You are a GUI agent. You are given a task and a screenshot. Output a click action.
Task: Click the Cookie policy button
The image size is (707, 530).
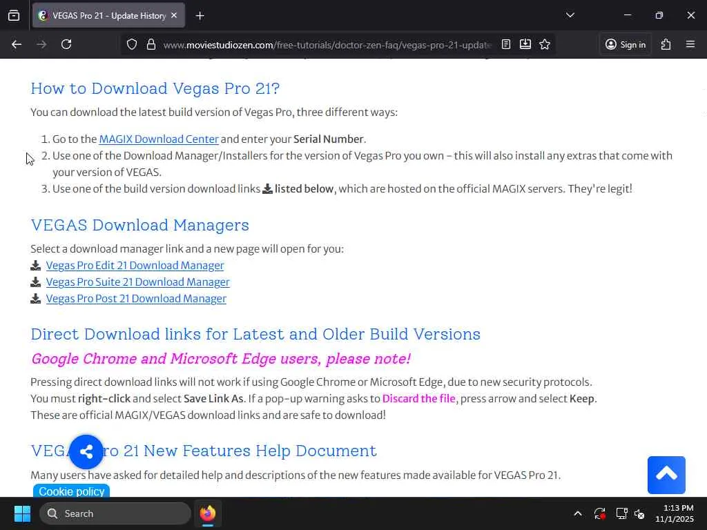(71, 491)
